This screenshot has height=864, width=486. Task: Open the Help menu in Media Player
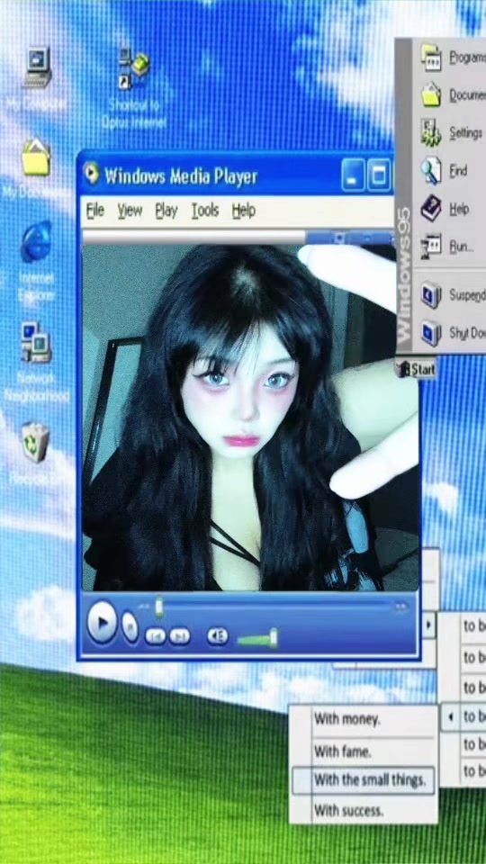click(244, 211)
